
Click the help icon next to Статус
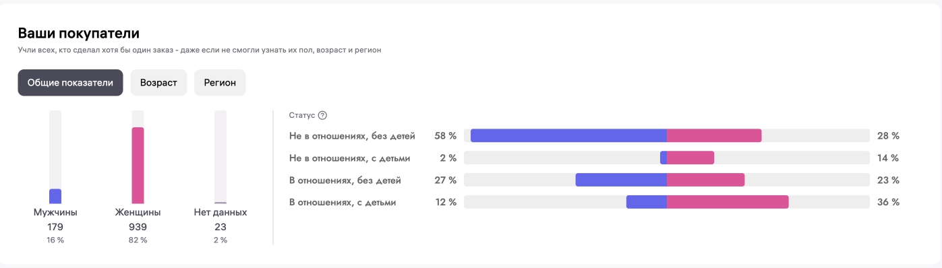click(322, 115)
